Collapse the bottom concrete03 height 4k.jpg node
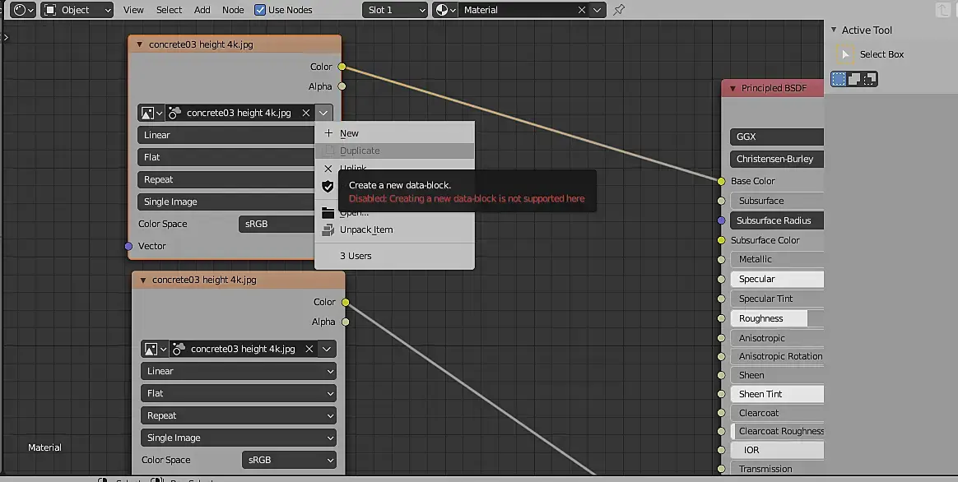Screen dimensions: 958x482 [143, 280]
